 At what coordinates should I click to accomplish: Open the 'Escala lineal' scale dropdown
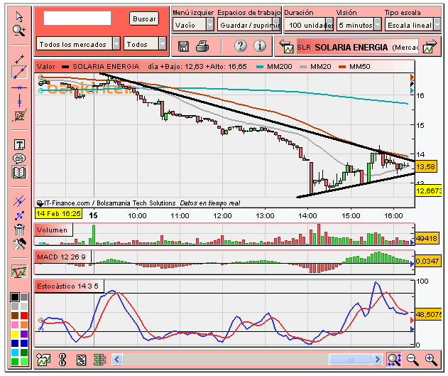[413, 25]
